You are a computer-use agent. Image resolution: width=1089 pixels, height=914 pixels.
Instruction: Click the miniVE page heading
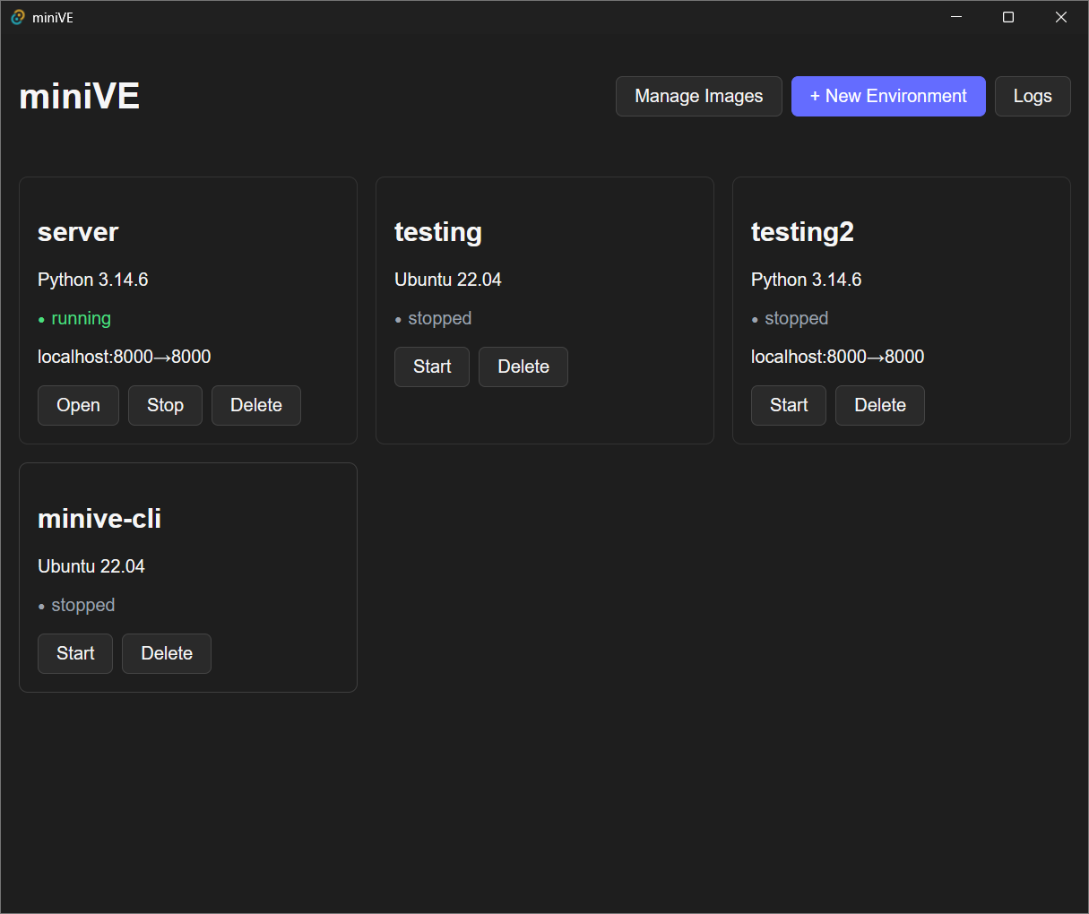pyautogui.click(x=79, y=96)
